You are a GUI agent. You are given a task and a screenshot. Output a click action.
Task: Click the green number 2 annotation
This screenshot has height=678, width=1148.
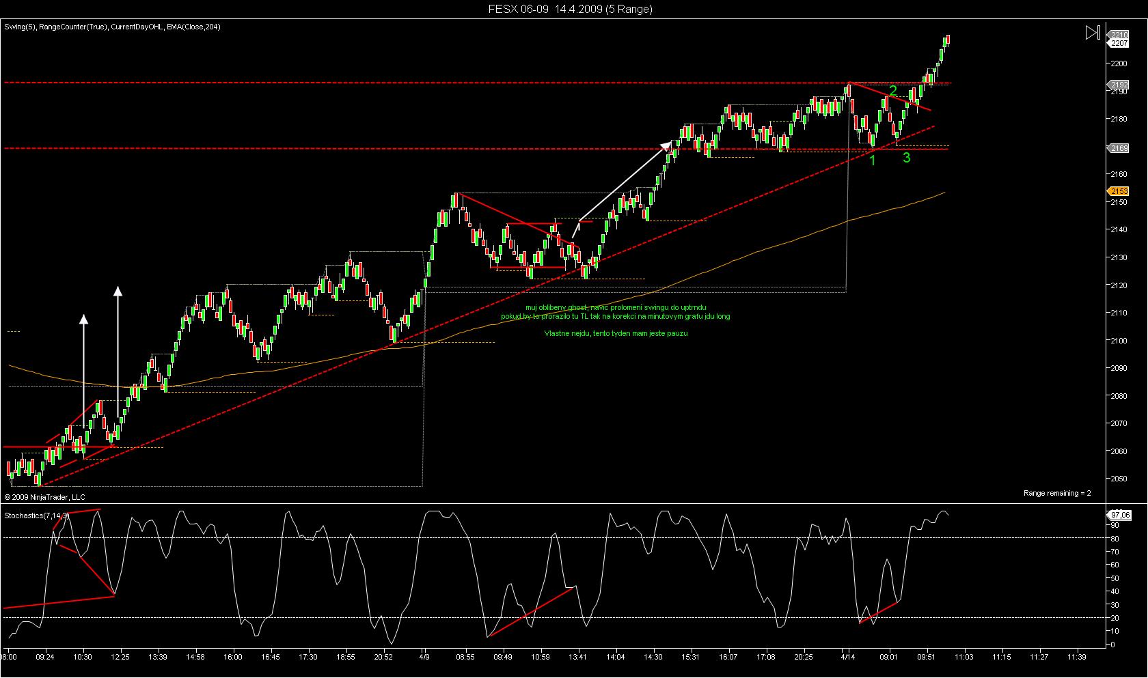[892, 91]
